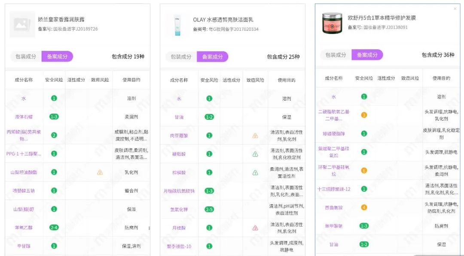Image resolution: width=464 pixels, height=256 pixels.
Task: Switch to 包装成分 tab in 娇兰 panel
Action: point(26,57)
